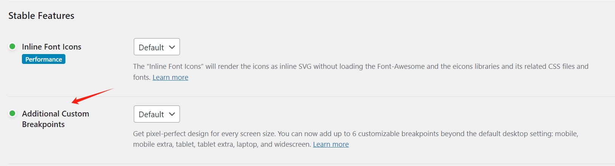Click green status dot beside Inline Font Icons
615x166 pixels.
[x=12, y=47]
